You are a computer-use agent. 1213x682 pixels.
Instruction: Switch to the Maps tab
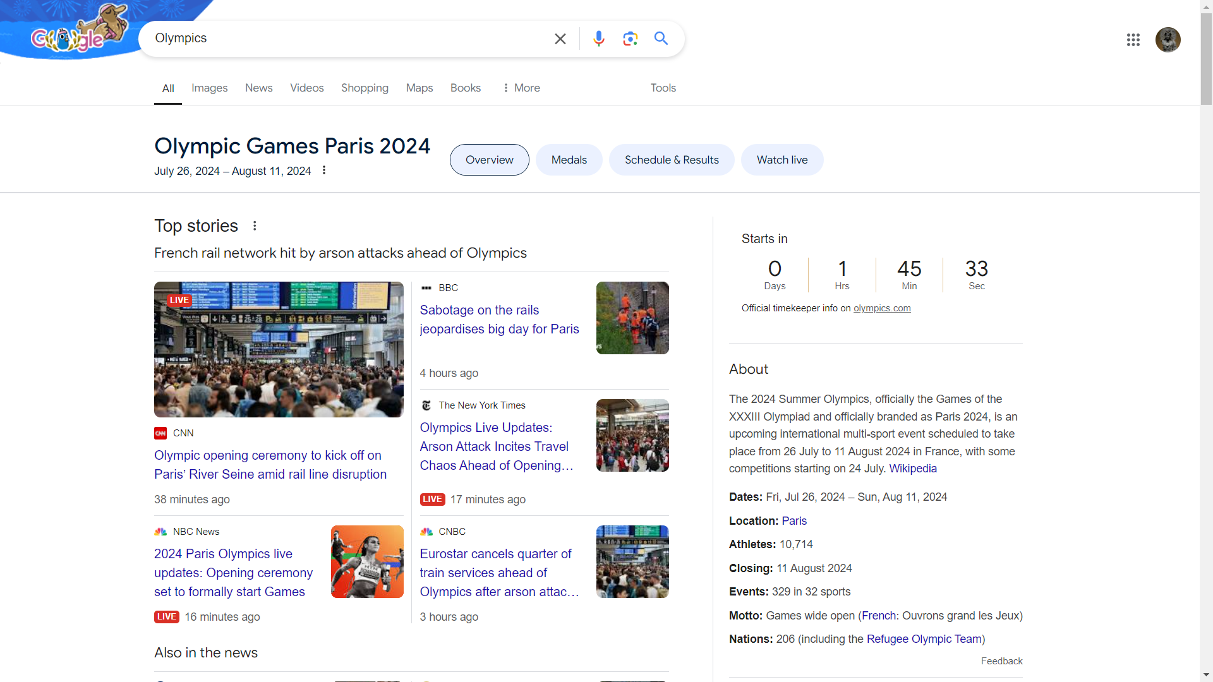pos(419,88)
